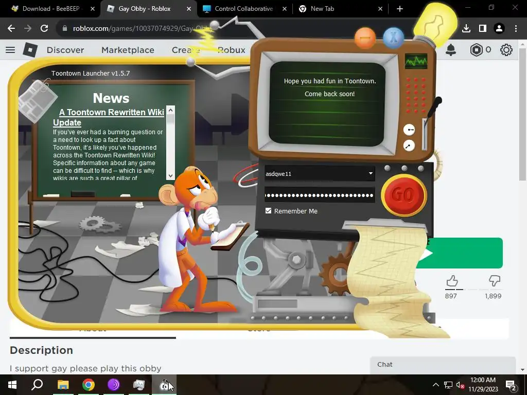Open Windows notification center

(x=511, y=385)
